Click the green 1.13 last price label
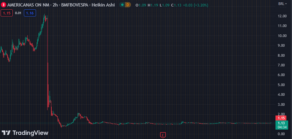Viewport: 292px width, 139px height. pos(281,123)
